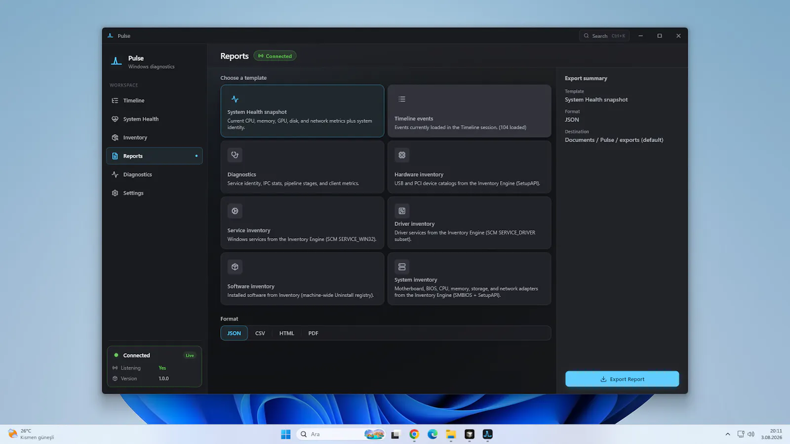This screenshot has width=790, height=444.
Task: Click the weather widget in taskbar
Action: coord(31,434)
